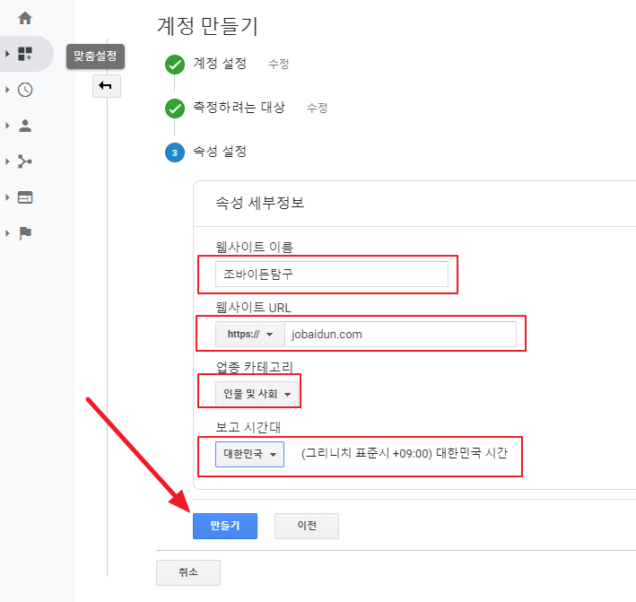636x602 pixels.
Task: Click the blue 만들기 button
Action: click(x=225, y=526)
